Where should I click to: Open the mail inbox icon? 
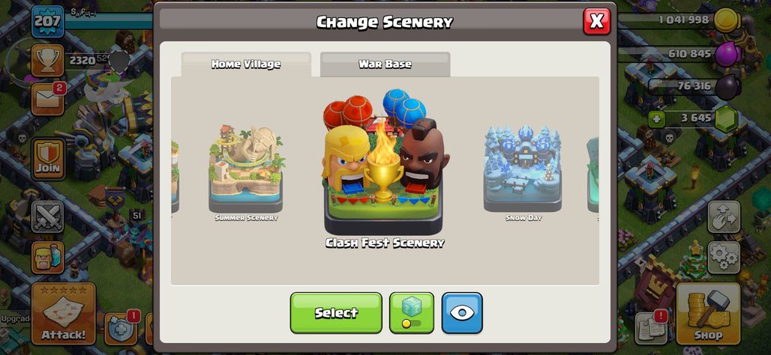48,99
